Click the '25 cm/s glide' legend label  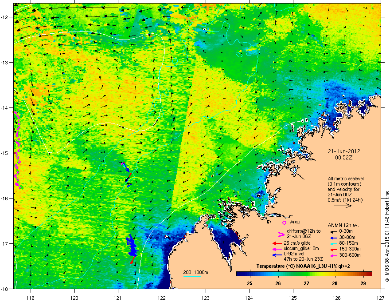pyautogui.click(x=297, y=243)
